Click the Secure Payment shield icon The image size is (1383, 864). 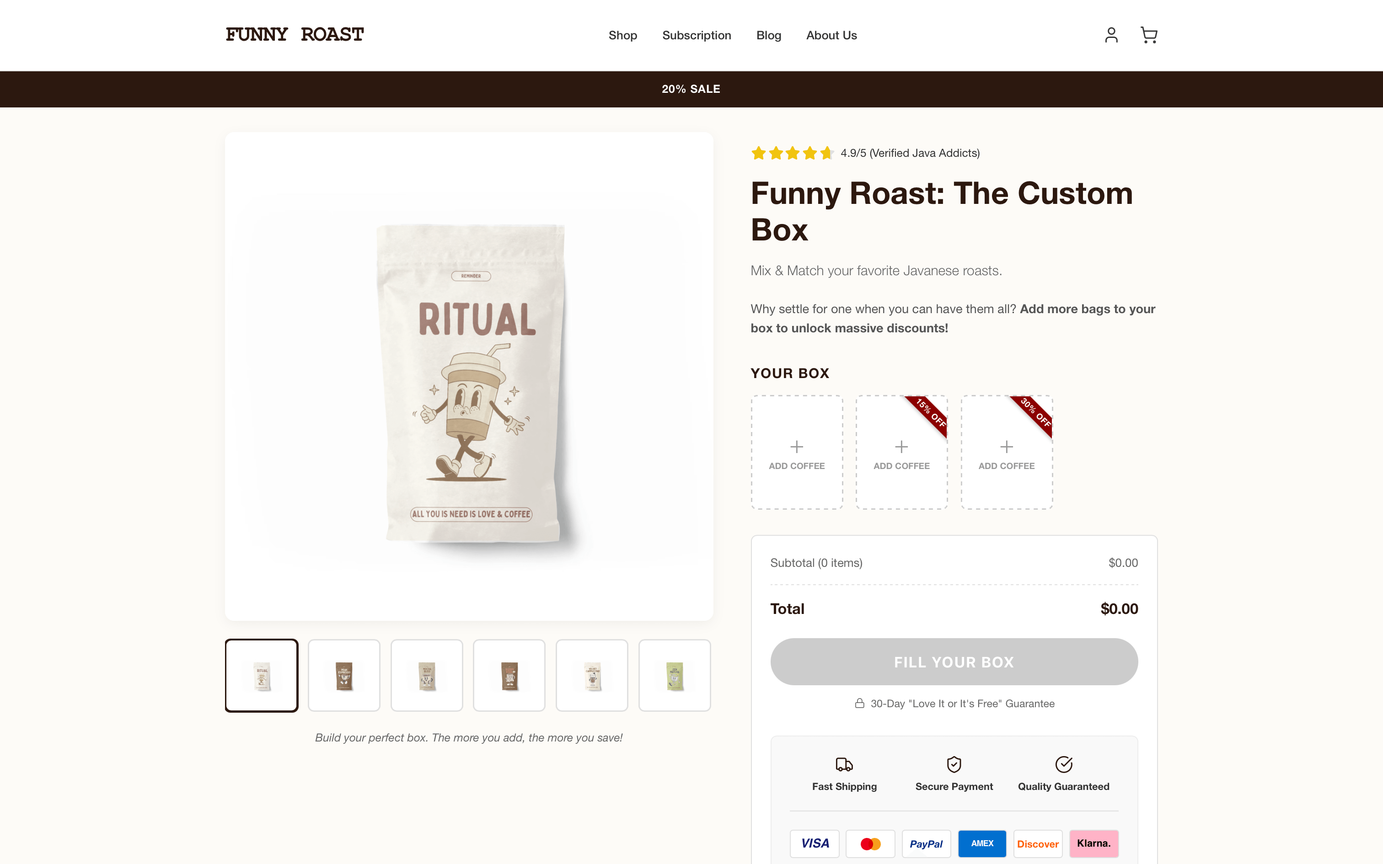pyautogui.click(x=953, y=764)
